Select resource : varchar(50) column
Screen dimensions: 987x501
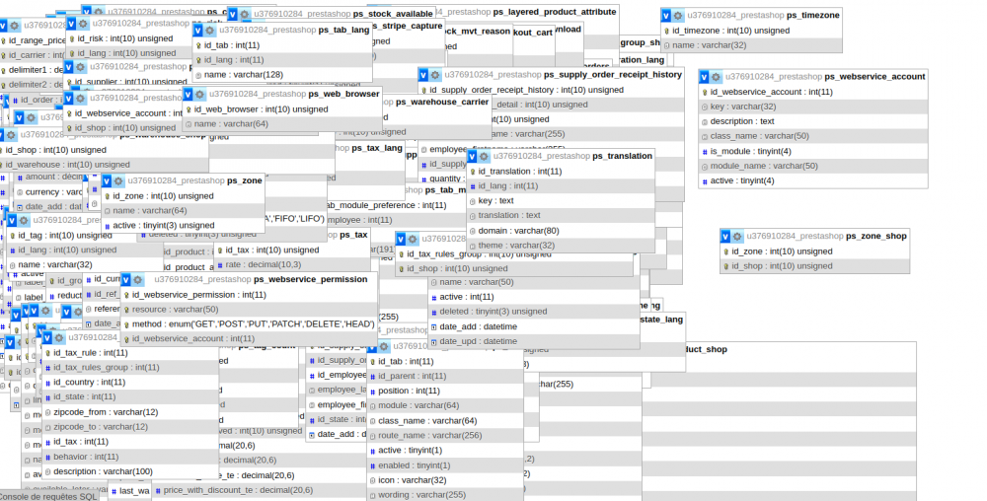[x=250, y=310]
